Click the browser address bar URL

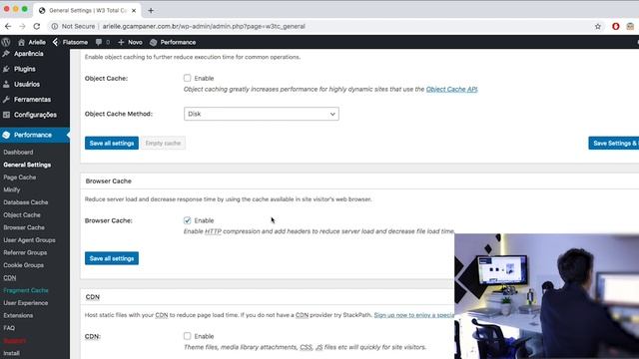click(204, 27)
